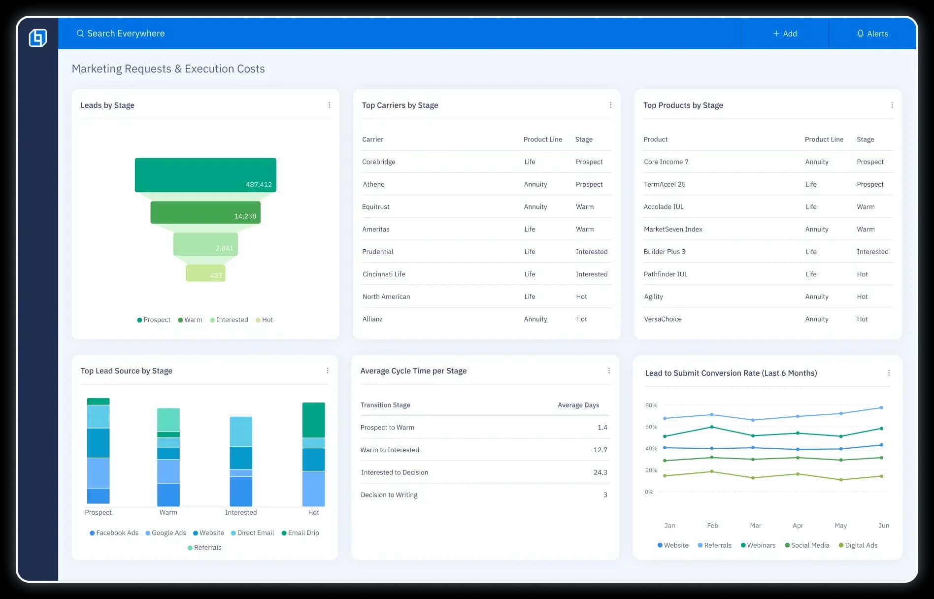The width and height of the screenshot is (934, 599).
Task: Toggle the Webinars legend in the line chart
Action: pos(758,545)
